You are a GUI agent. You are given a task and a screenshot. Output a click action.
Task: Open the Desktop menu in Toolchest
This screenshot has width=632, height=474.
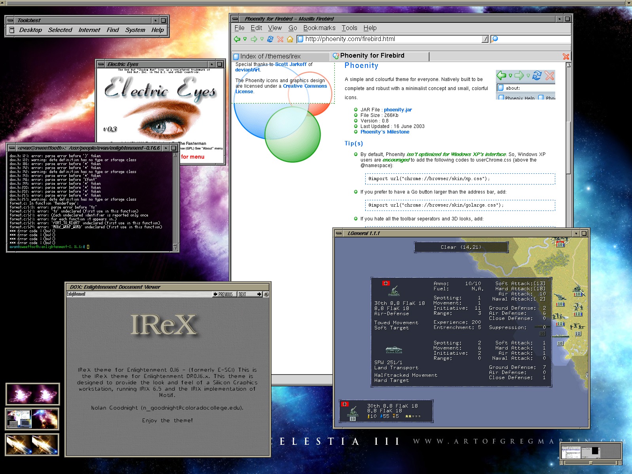coord(30,30)
